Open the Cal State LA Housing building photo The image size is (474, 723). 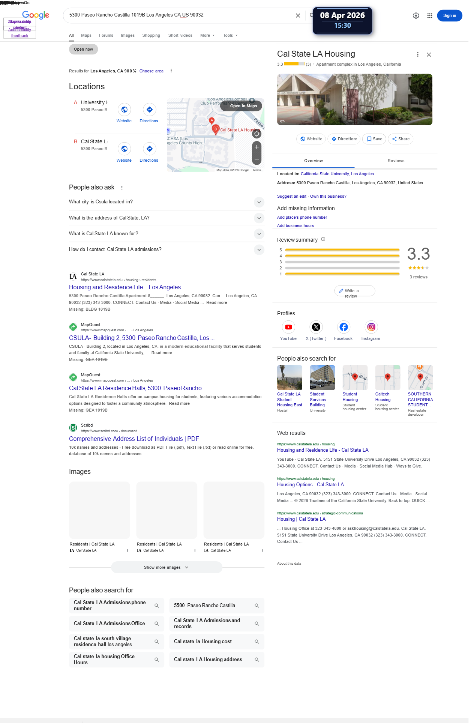355,99
